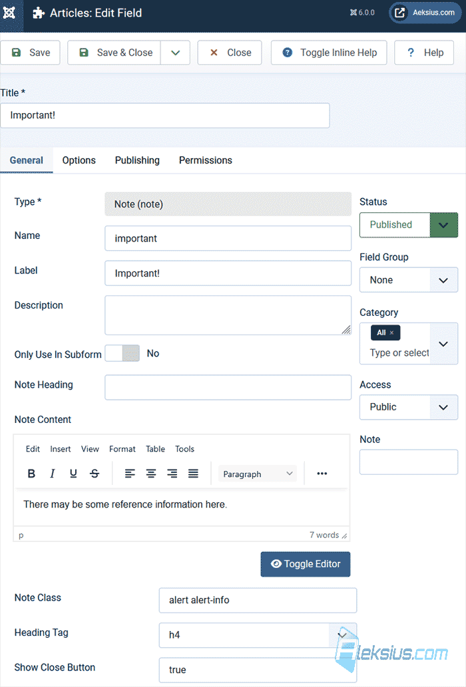Apply italic formatting in the editor
Image resolution: width=466 pixels, height=687 pixels.
click(x=52, y=474)
